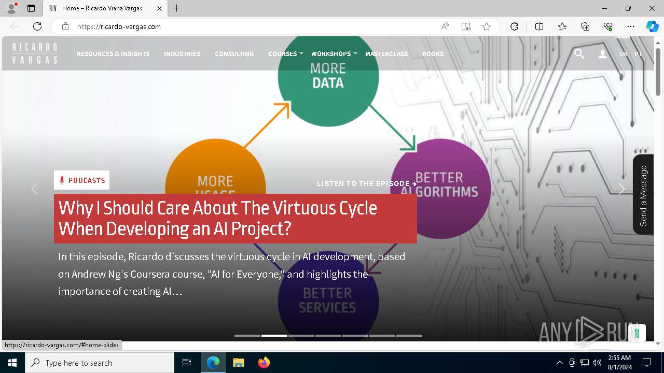The width and height of the screenshot is (664, 373).
Task: Open the network tray icon
Action: (585, 363)
